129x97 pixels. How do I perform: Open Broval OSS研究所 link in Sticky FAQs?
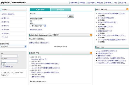click(x=107, y=51)
